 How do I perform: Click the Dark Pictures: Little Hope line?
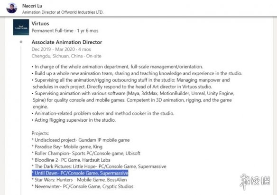[x=99, y=166]
